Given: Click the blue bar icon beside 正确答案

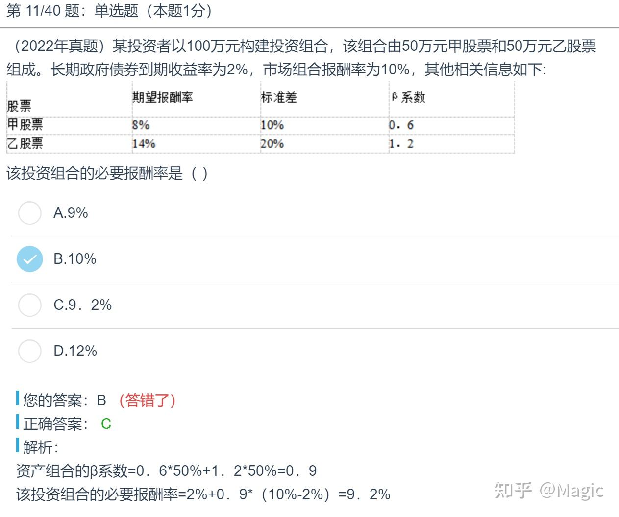Looking at the screenshot, I should 18,423.
